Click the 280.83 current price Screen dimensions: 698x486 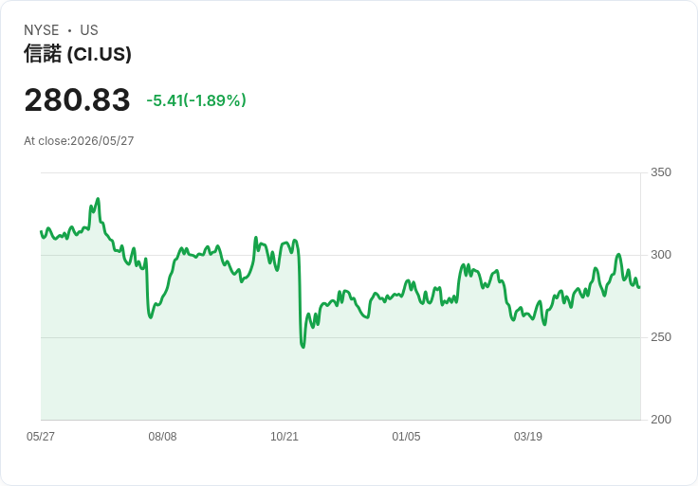pyautogui.click(x=77, y=99)
